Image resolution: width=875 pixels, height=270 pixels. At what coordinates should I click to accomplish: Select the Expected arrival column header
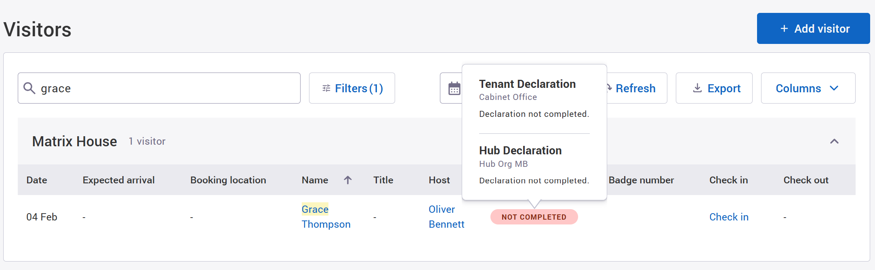pyautogui.click(x=118, y=180)
